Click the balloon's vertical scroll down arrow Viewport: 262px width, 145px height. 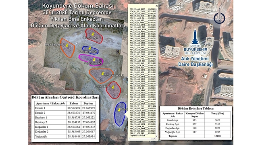pyautogui.click(x=156, y=137)
